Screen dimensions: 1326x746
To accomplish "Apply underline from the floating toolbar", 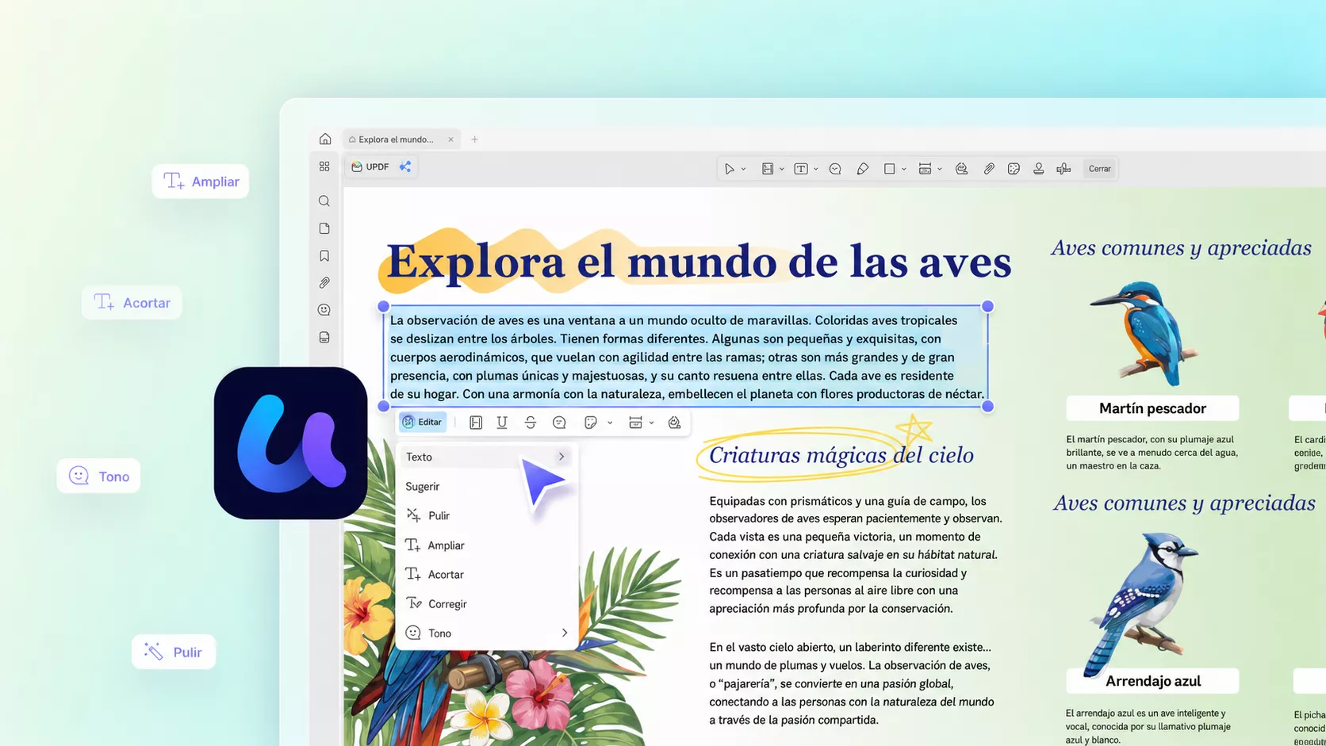I will 502,423.
